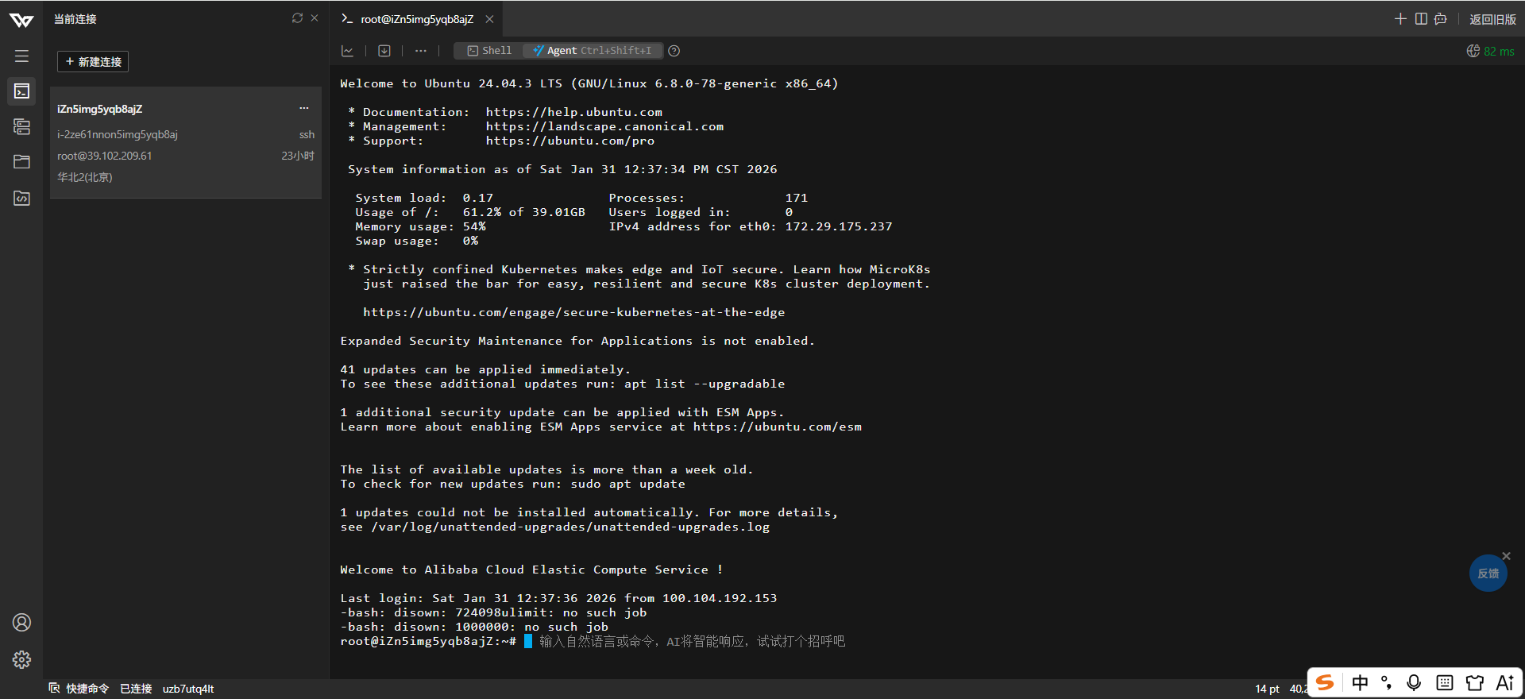Open the AI assistant chat icon
Screen dimensions: 1525x699
coord(1441,19)
